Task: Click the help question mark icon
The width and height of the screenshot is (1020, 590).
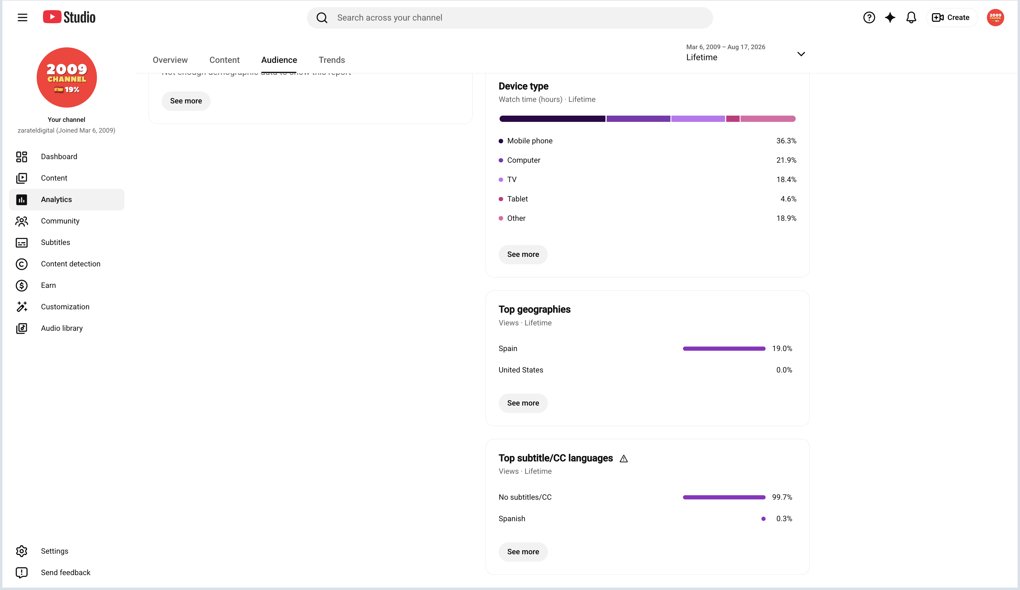Action: [x=868, y=17]
